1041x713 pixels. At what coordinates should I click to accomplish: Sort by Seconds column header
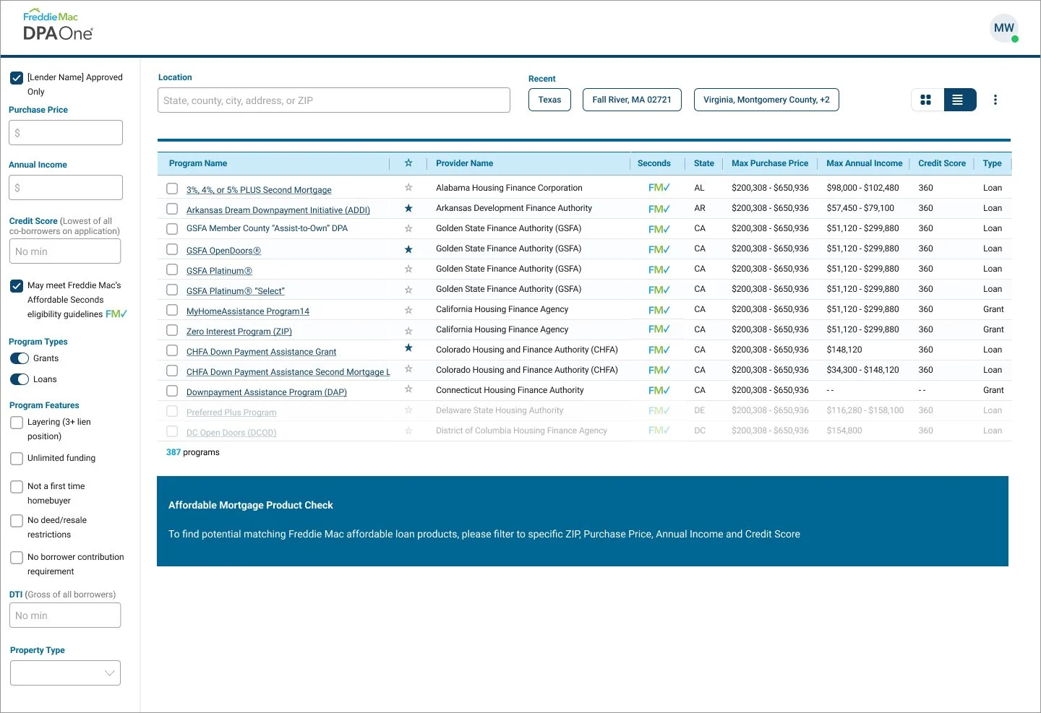(654, 163)
